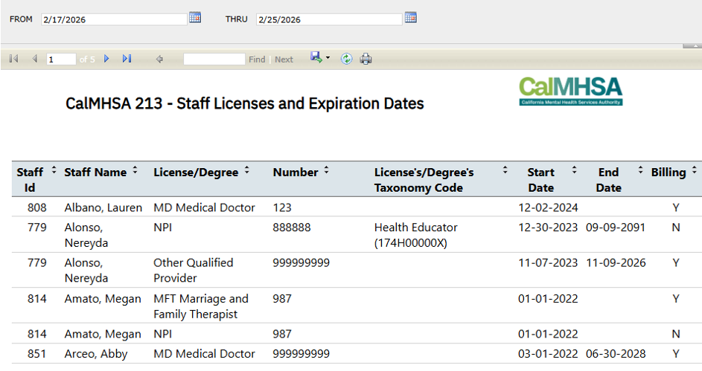Screen dimensions: 702x371
Task: Open the FROM date calendar picker
Action: coord(195,18)
